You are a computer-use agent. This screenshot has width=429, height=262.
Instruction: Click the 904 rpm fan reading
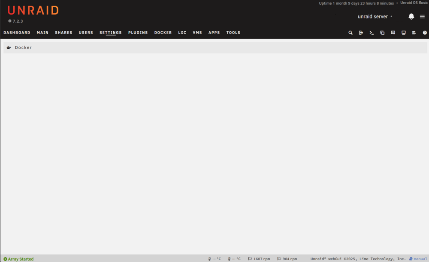point(290,259)
